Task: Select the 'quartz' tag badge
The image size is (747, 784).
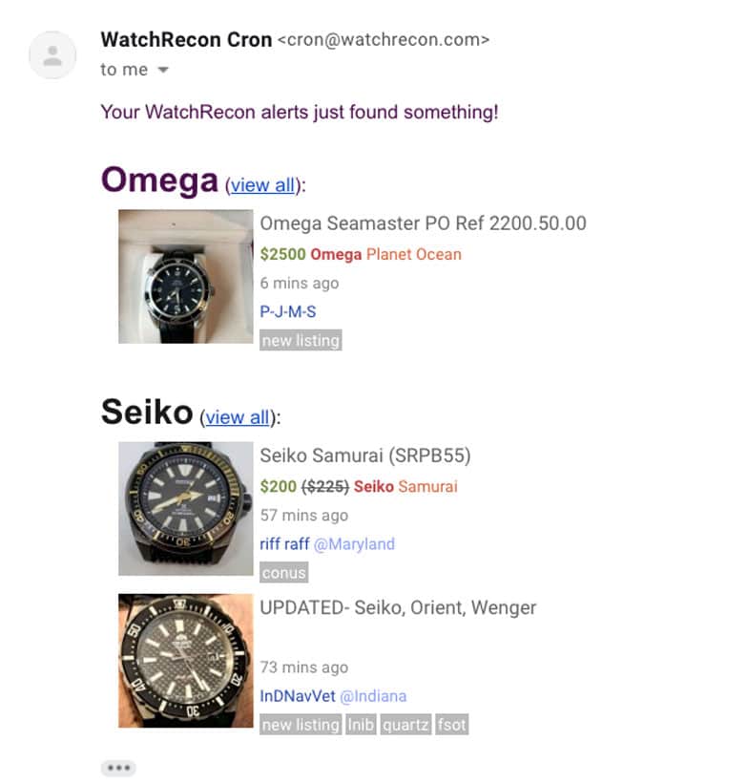Action: click(x=405, y=725)
